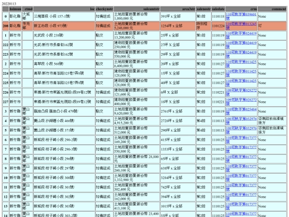
Task: Select the sale date 1110118 cell
Action: pyautogui.click(x=218, y=17)
